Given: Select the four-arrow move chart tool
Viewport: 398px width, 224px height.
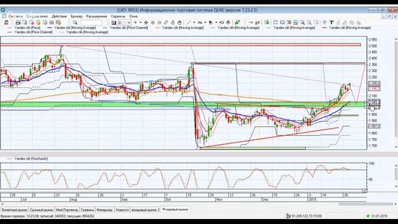Looking at the screenshot, I should [x=146, y=22].
